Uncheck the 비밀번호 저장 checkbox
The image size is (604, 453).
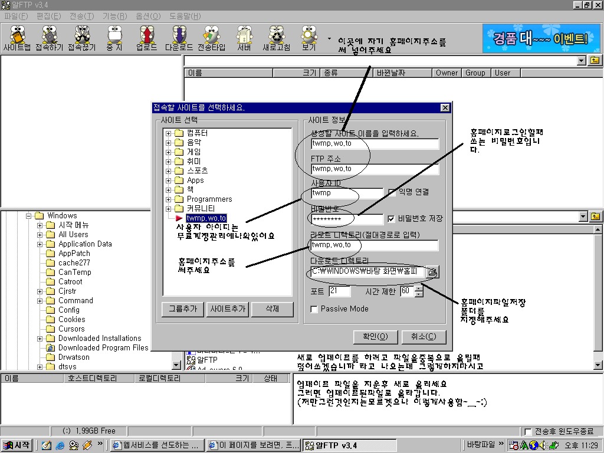point(392,219)
